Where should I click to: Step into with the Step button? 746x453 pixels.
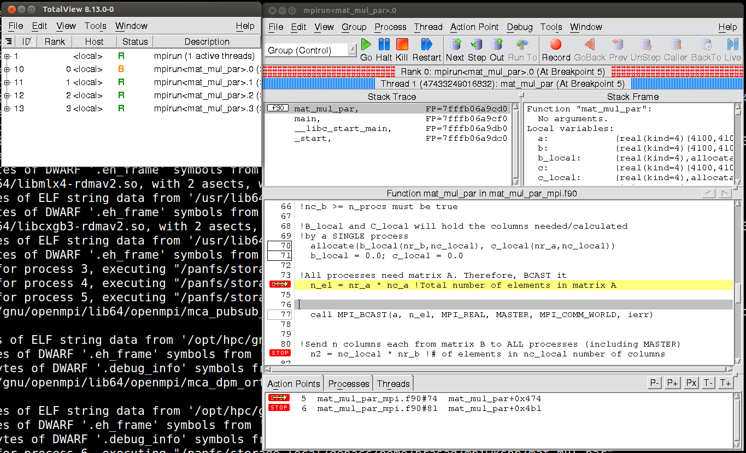point(477,50)
